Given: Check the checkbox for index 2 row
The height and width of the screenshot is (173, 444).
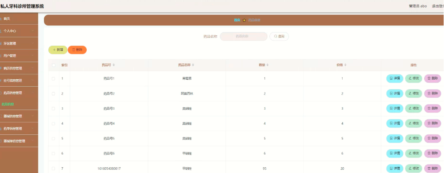Looking at the screenshot, I should click(53, 93).
